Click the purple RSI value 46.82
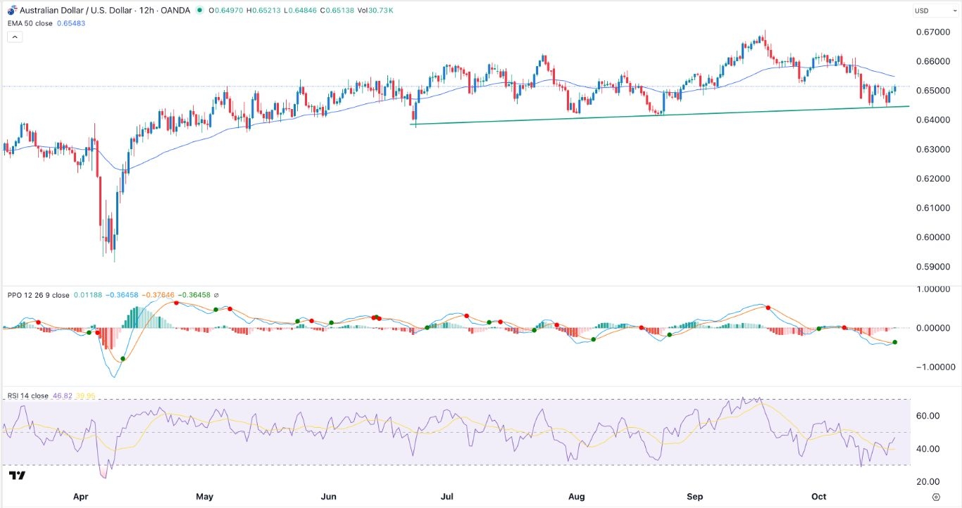The height and width of the screenshot is (508, 962). tap(63, 396)
